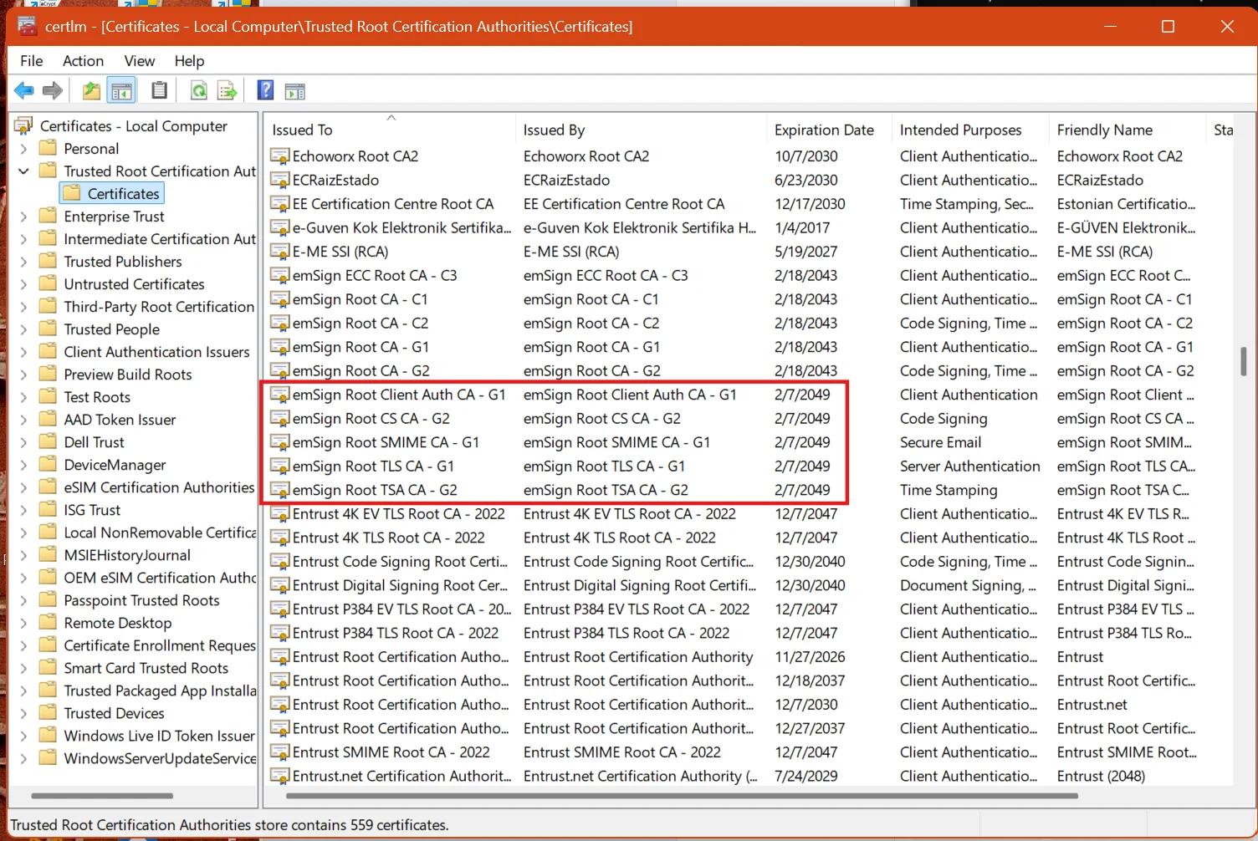
Task: Expand the Trusted People node
Action: 23,329
